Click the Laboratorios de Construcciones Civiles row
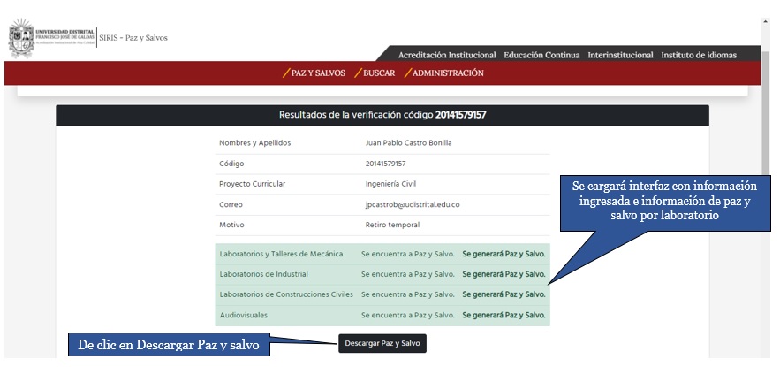 click(382, 294)
